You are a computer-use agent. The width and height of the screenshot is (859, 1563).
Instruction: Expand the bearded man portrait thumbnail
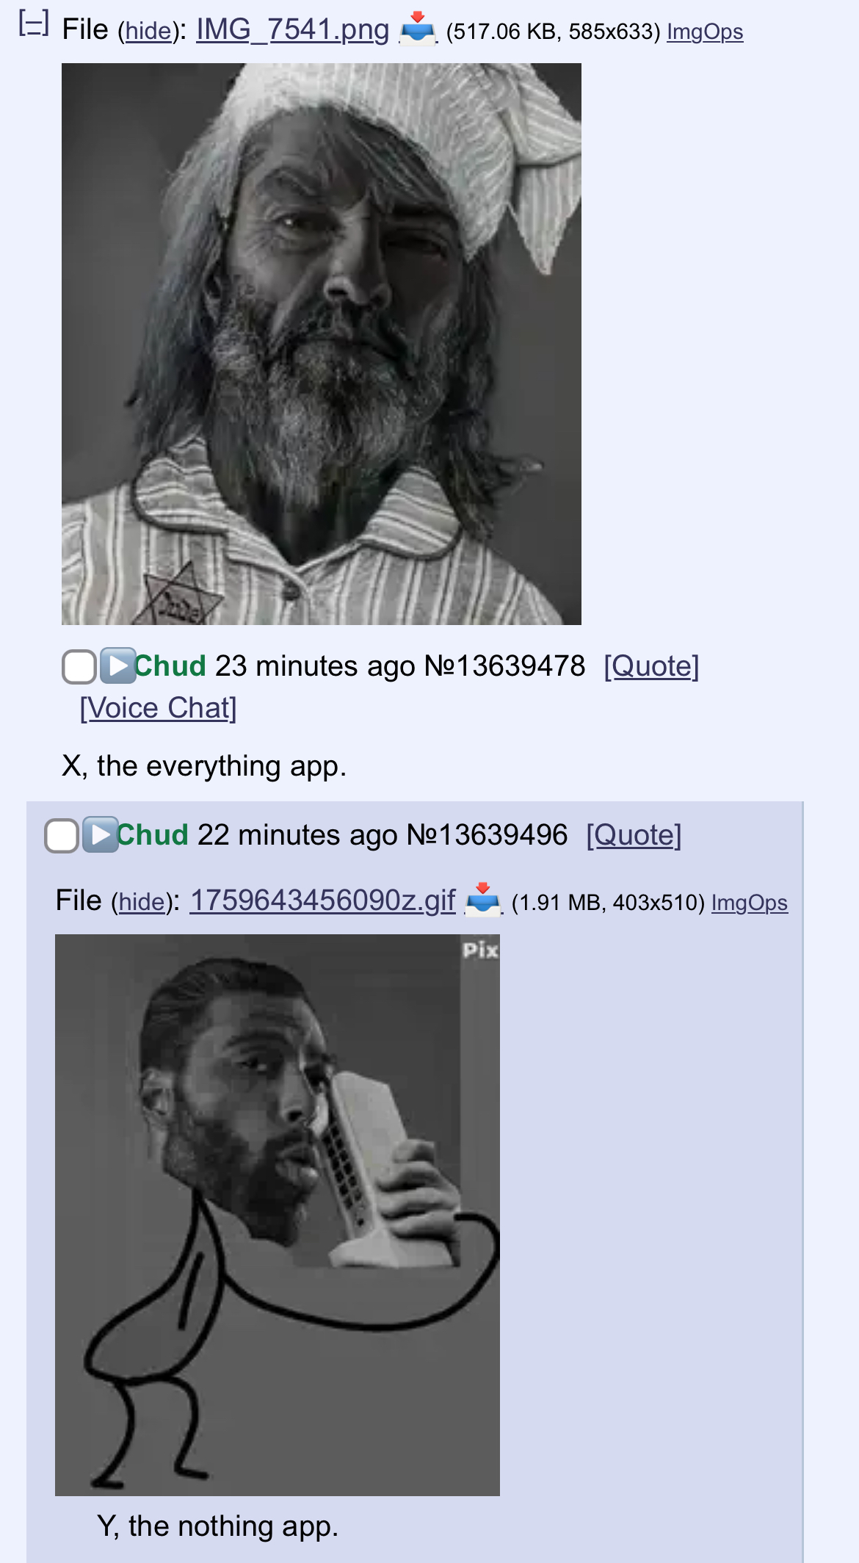click(322, 344)
